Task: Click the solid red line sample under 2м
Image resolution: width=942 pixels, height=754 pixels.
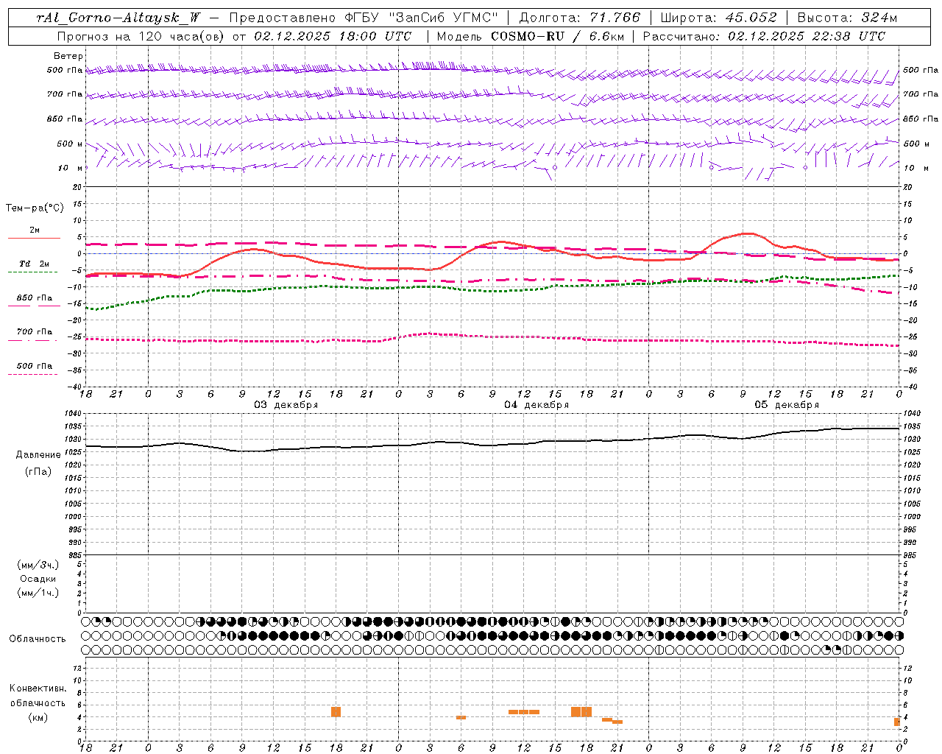Action: pos(34,238)
